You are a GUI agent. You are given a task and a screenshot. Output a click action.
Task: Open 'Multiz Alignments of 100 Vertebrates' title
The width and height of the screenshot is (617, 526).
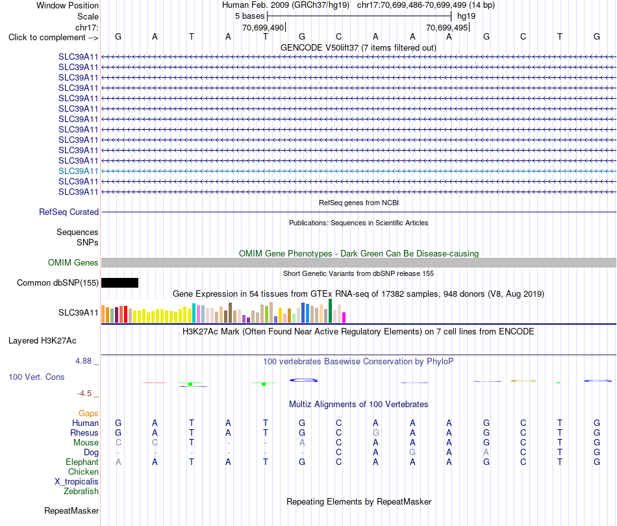click(359, 404)
